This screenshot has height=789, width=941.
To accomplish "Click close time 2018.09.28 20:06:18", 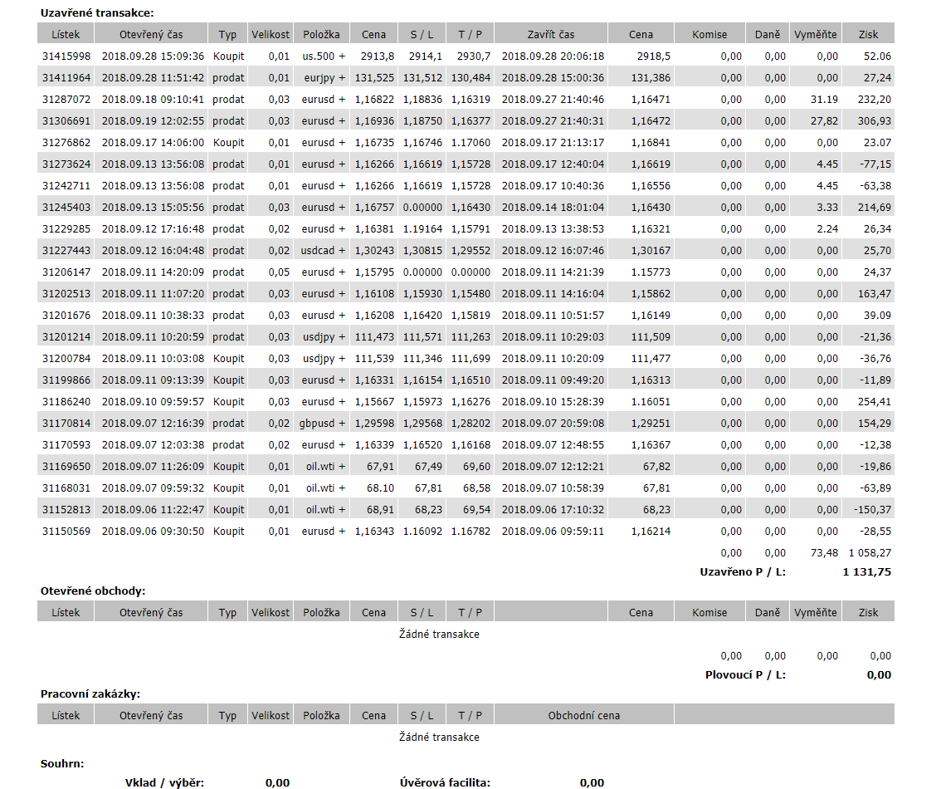I will point(553,56).
